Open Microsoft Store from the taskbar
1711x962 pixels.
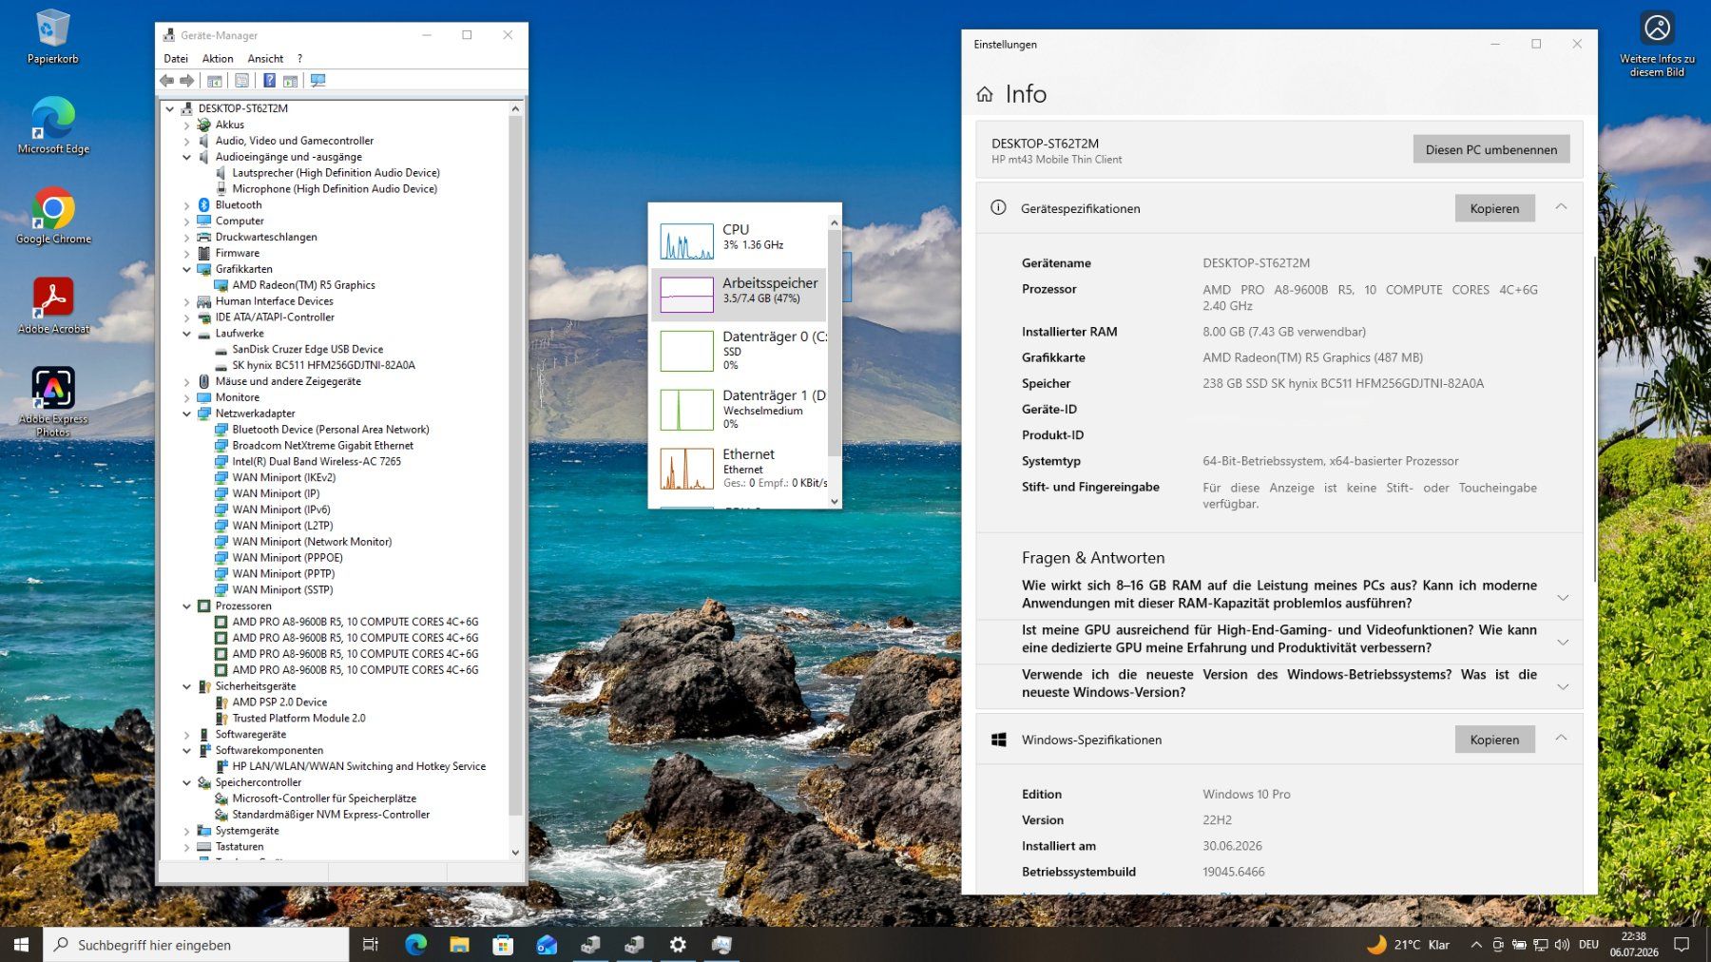(503, 944)
